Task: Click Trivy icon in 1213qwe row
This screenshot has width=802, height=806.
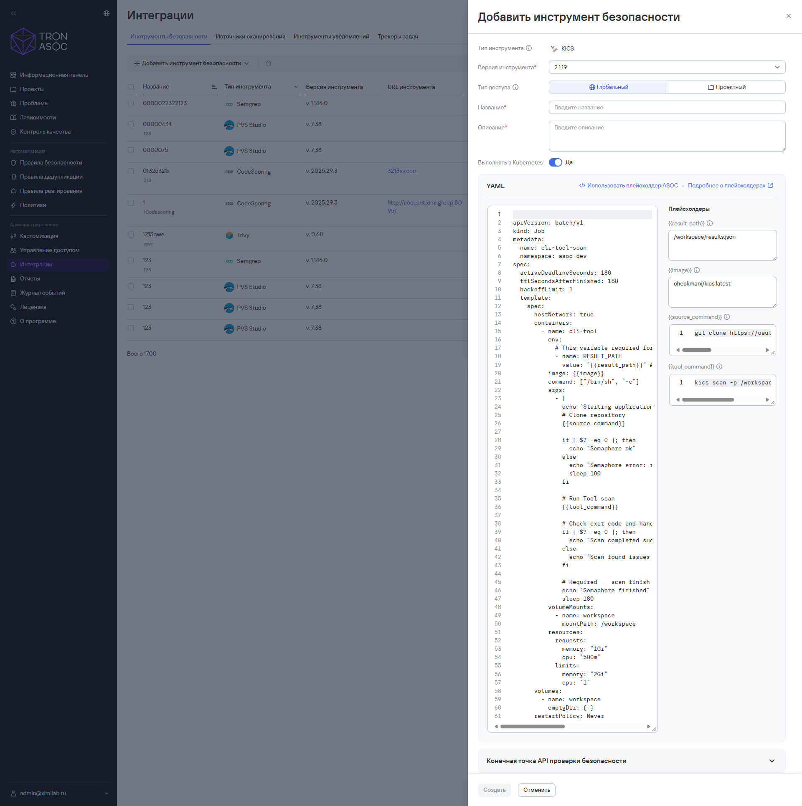Action: [x=229, y=235]
